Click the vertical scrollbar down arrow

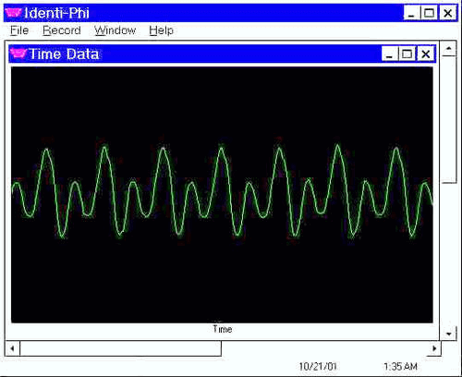(x=449, y=334)
